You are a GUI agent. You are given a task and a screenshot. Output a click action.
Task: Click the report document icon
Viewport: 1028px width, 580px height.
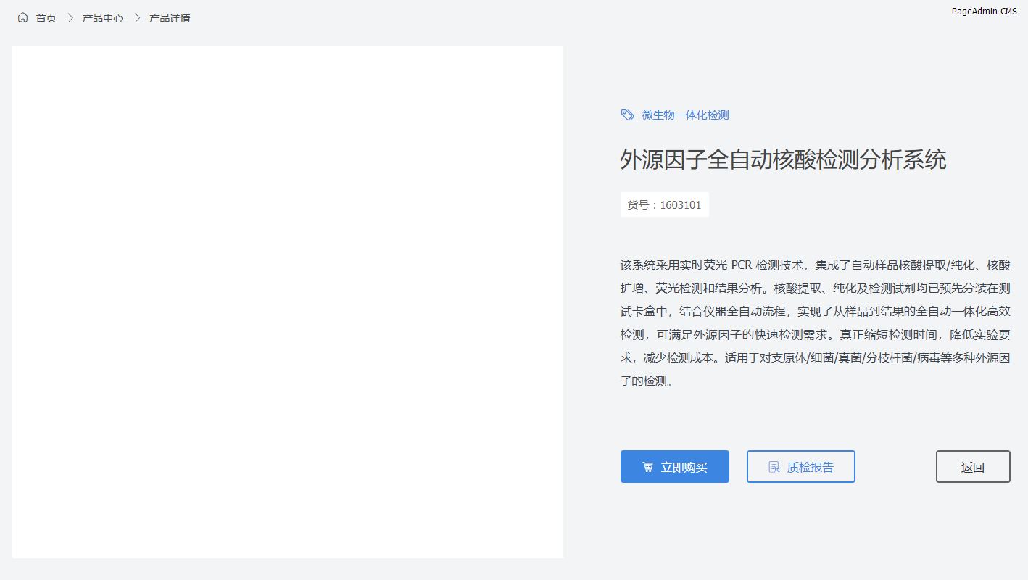[x=774, y=467]
